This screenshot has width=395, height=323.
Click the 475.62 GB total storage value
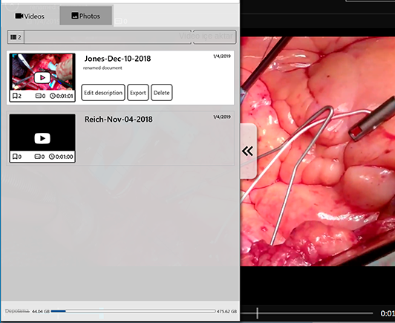point(226,311)
